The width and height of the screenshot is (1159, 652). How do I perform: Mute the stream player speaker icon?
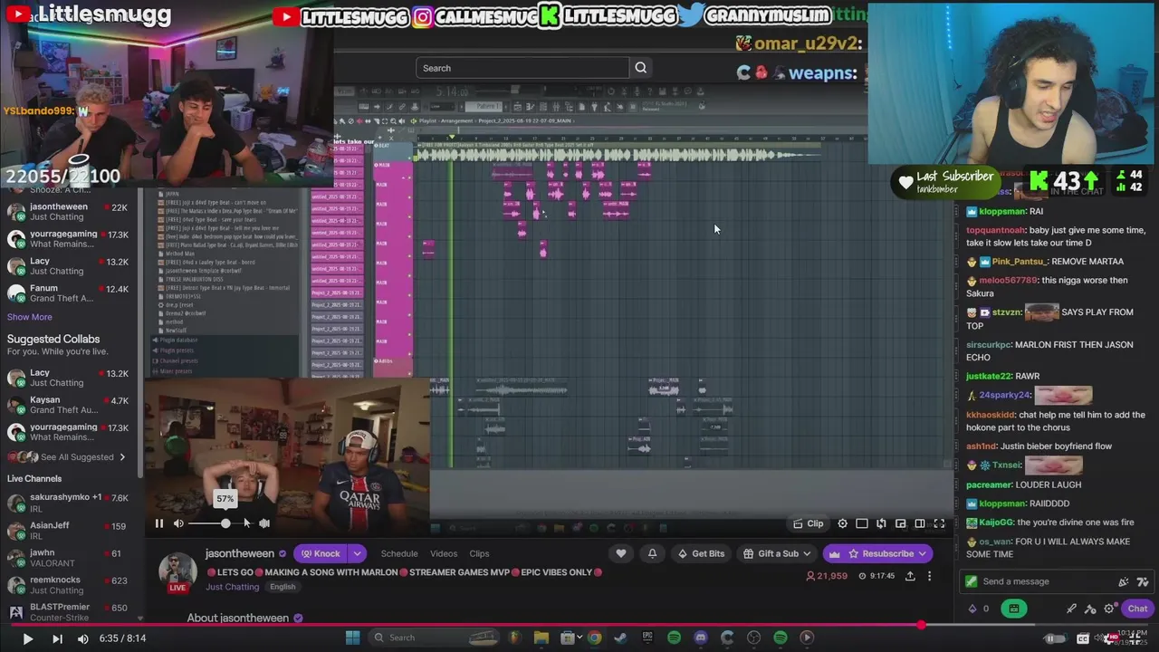(178, 523)
